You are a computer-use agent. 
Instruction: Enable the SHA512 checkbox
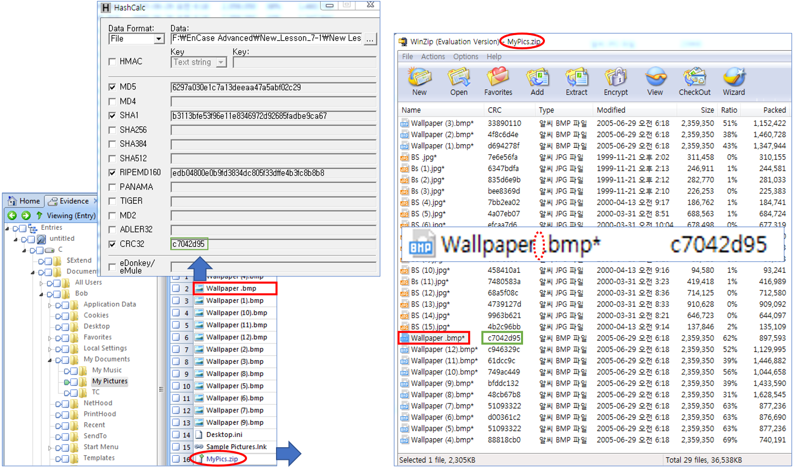[112, 159]
